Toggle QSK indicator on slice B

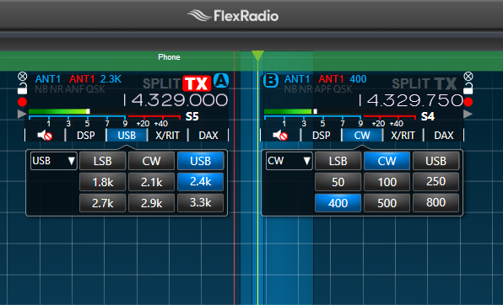343,88
